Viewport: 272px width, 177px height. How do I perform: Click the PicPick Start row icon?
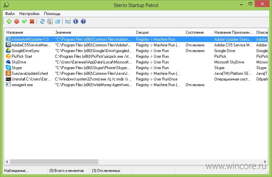(8, 56)
